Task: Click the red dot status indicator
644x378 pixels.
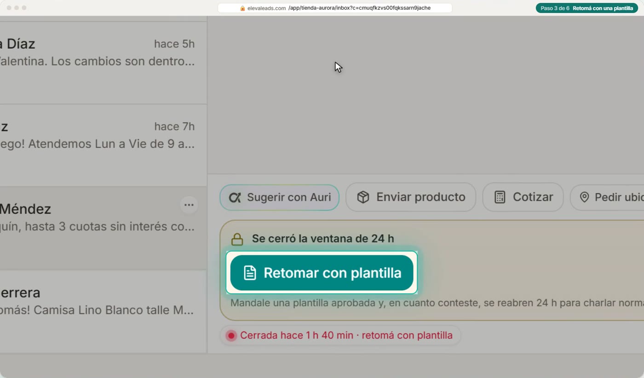Action: click(231, 336)
